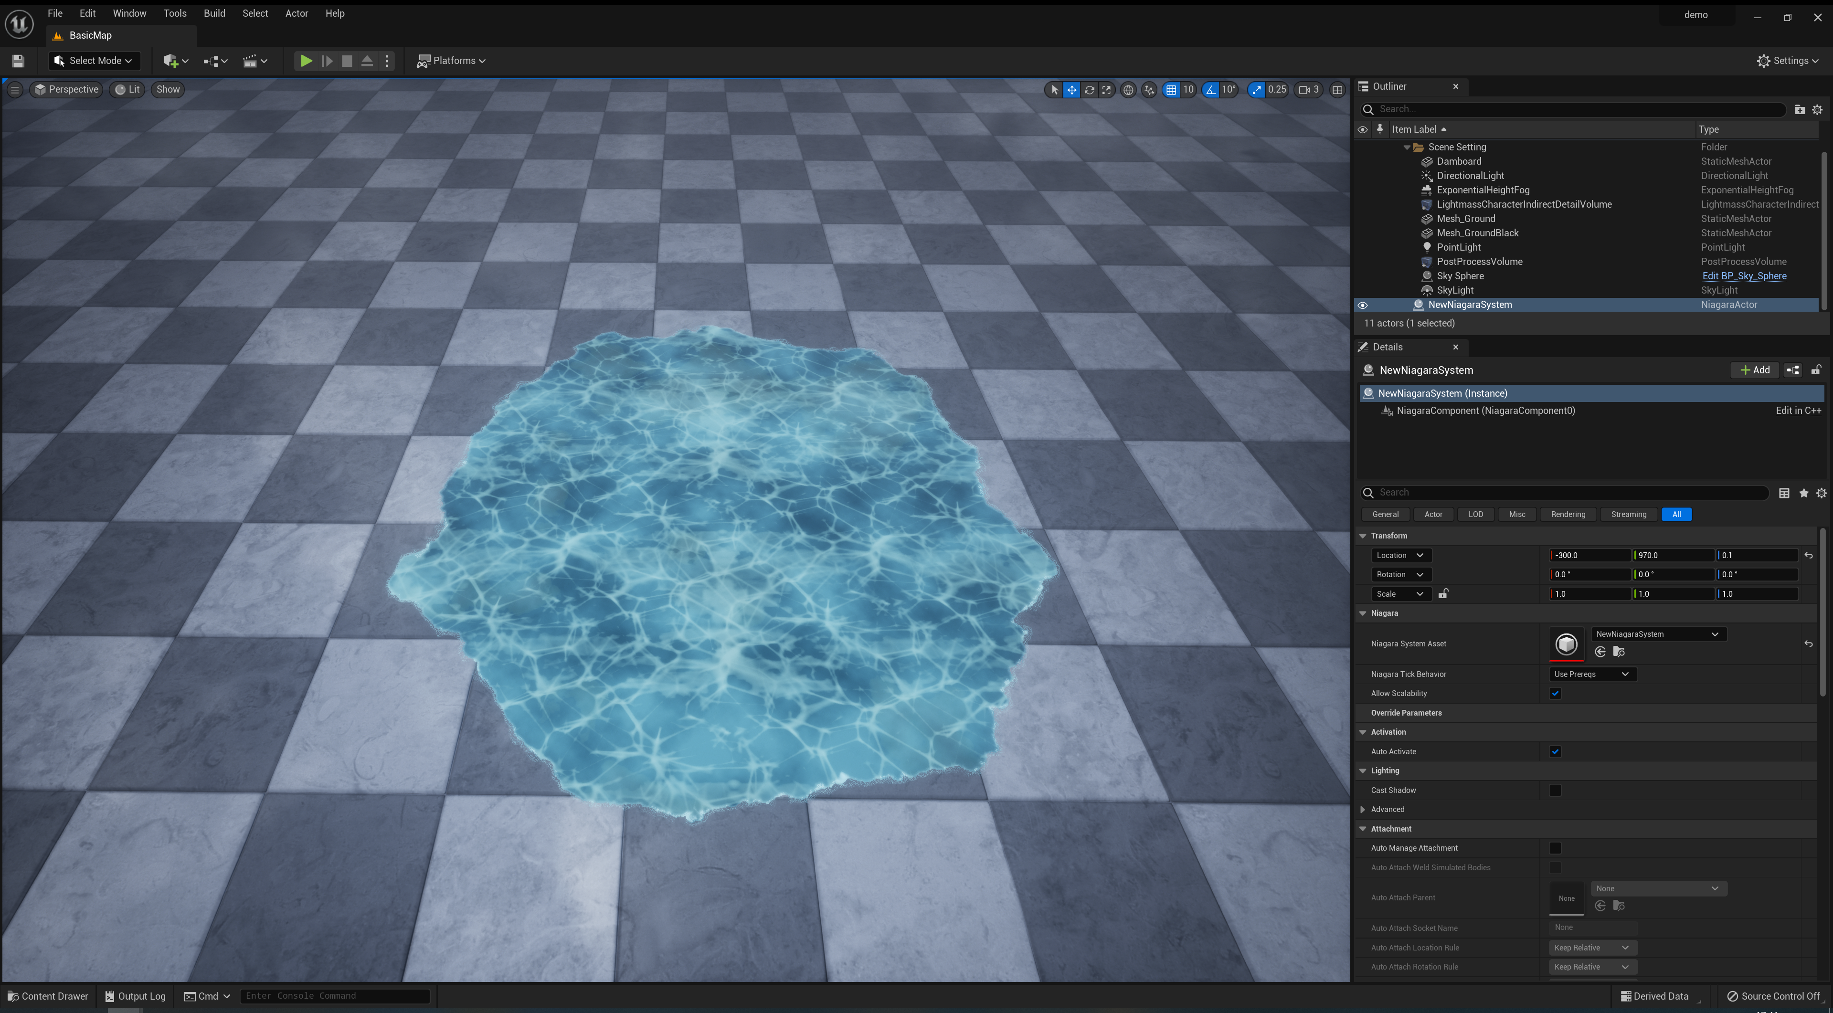Viewport: 1833px width, 1013px height.
Task: Click the Eject button in the toolbar
Action: pos(367,61)
